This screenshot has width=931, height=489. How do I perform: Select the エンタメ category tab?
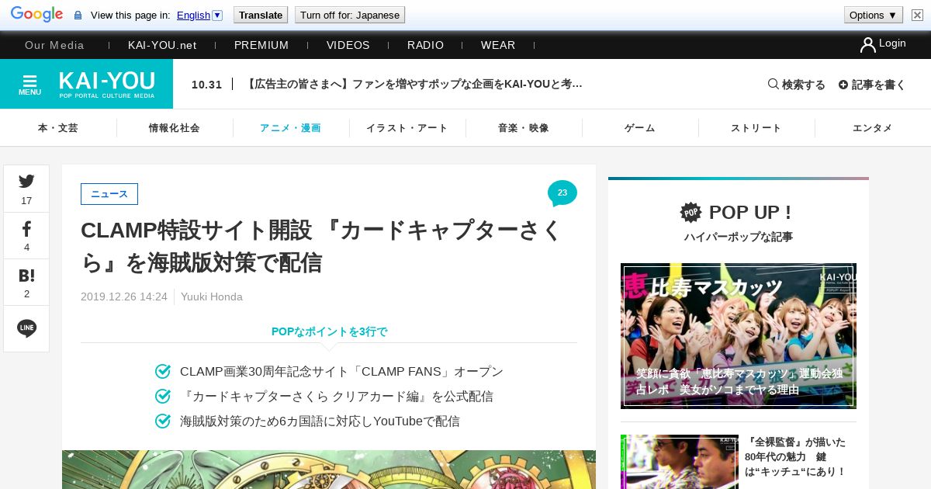(873, 128)
